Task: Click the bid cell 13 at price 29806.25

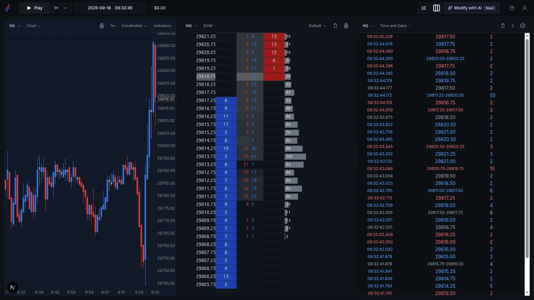Action: 226,276
